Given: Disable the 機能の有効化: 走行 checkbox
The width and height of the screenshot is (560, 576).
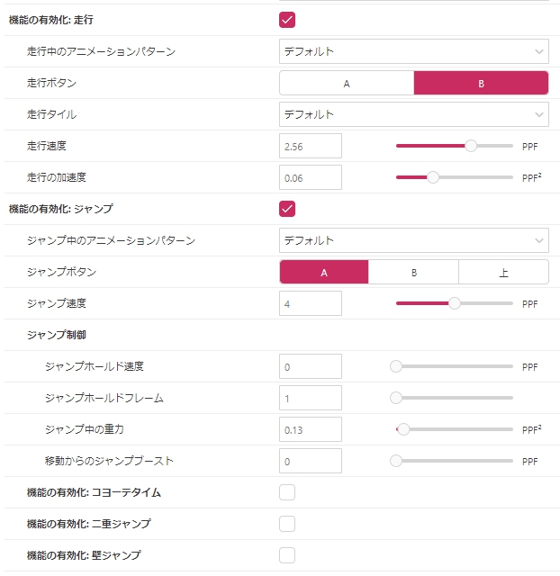Looking at the screenshot, I should pyautogui.click(x=287, y=20).
